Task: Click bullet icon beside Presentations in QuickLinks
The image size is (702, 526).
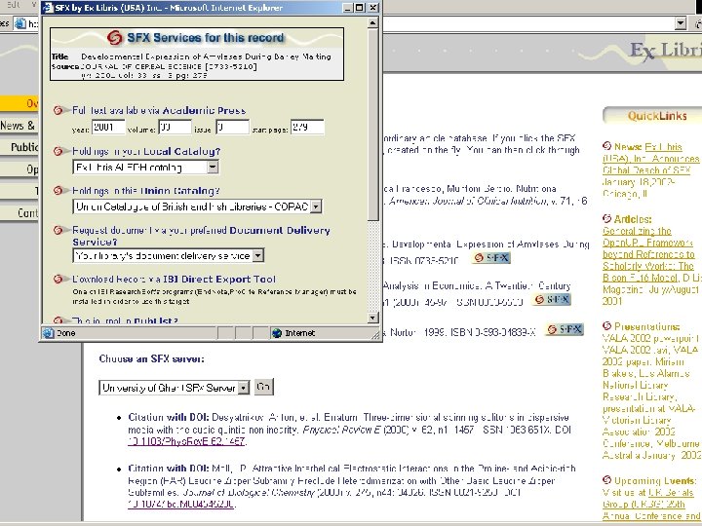Action: 607,325
